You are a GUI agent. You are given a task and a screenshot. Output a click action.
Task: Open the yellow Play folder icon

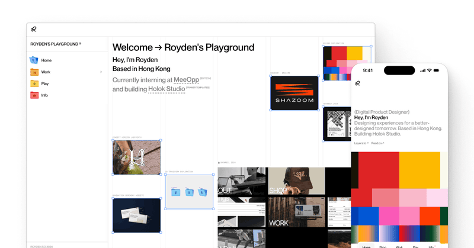pyautogui.click(x=34, y=83)
